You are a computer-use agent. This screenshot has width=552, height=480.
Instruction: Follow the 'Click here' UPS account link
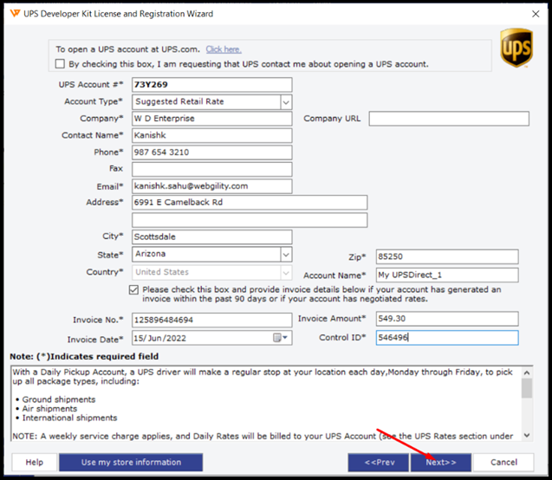click(x=224, y=49)
